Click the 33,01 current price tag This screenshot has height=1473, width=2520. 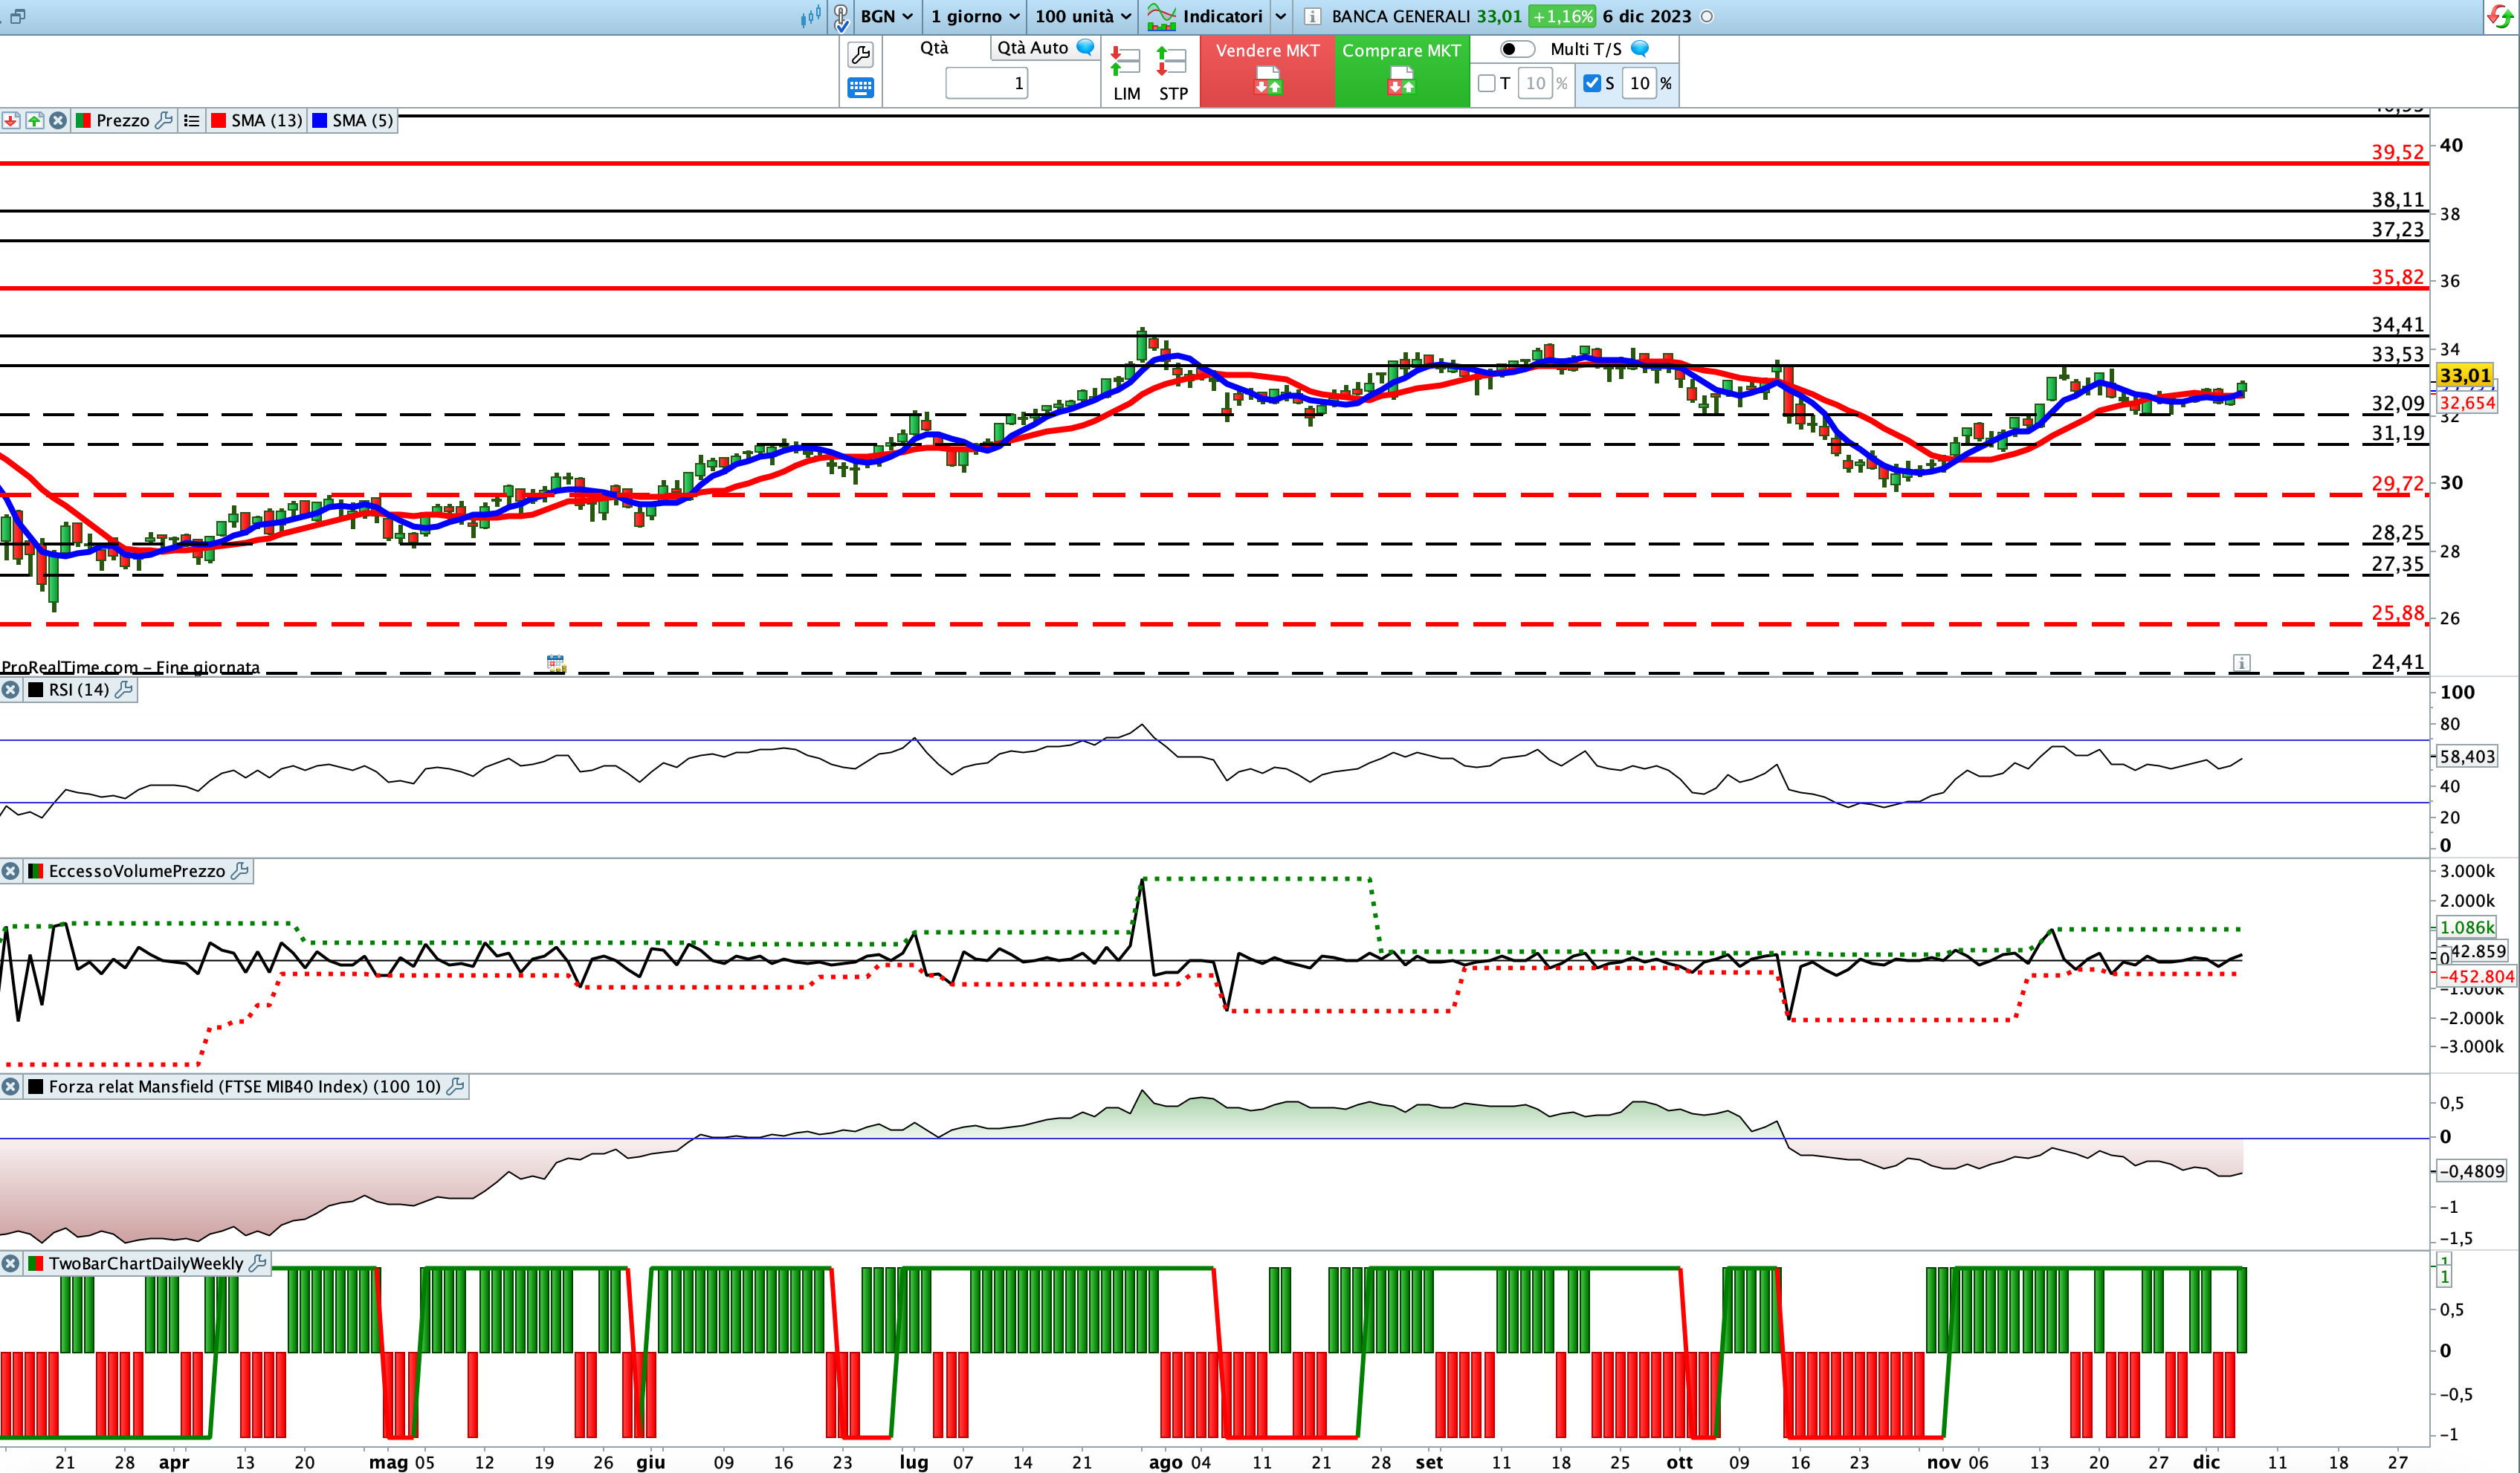pos(2464,376)
